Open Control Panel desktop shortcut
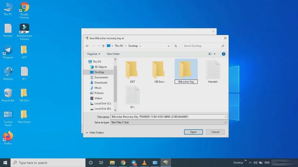The height and width of the screenshot is (167, 298). [x=8, y=118]
